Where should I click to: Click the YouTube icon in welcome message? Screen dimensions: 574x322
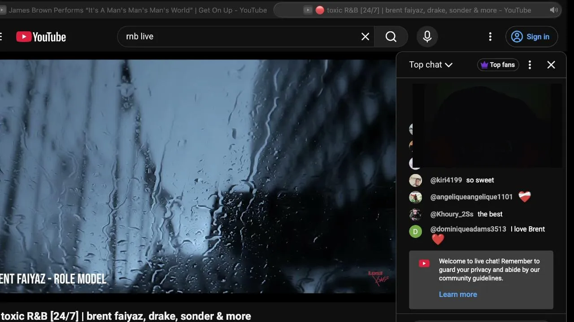click(x=424, y=263)
